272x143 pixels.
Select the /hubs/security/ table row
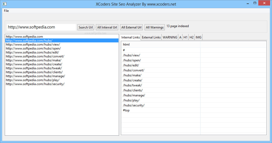point(194,105)
